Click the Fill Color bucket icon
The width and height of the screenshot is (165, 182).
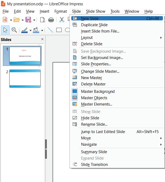click(36, 30)
